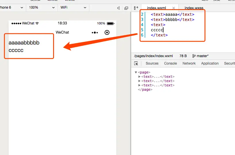235x155 pixels.
Task: Click the opening text tag on code line 4
Action: 158,25
